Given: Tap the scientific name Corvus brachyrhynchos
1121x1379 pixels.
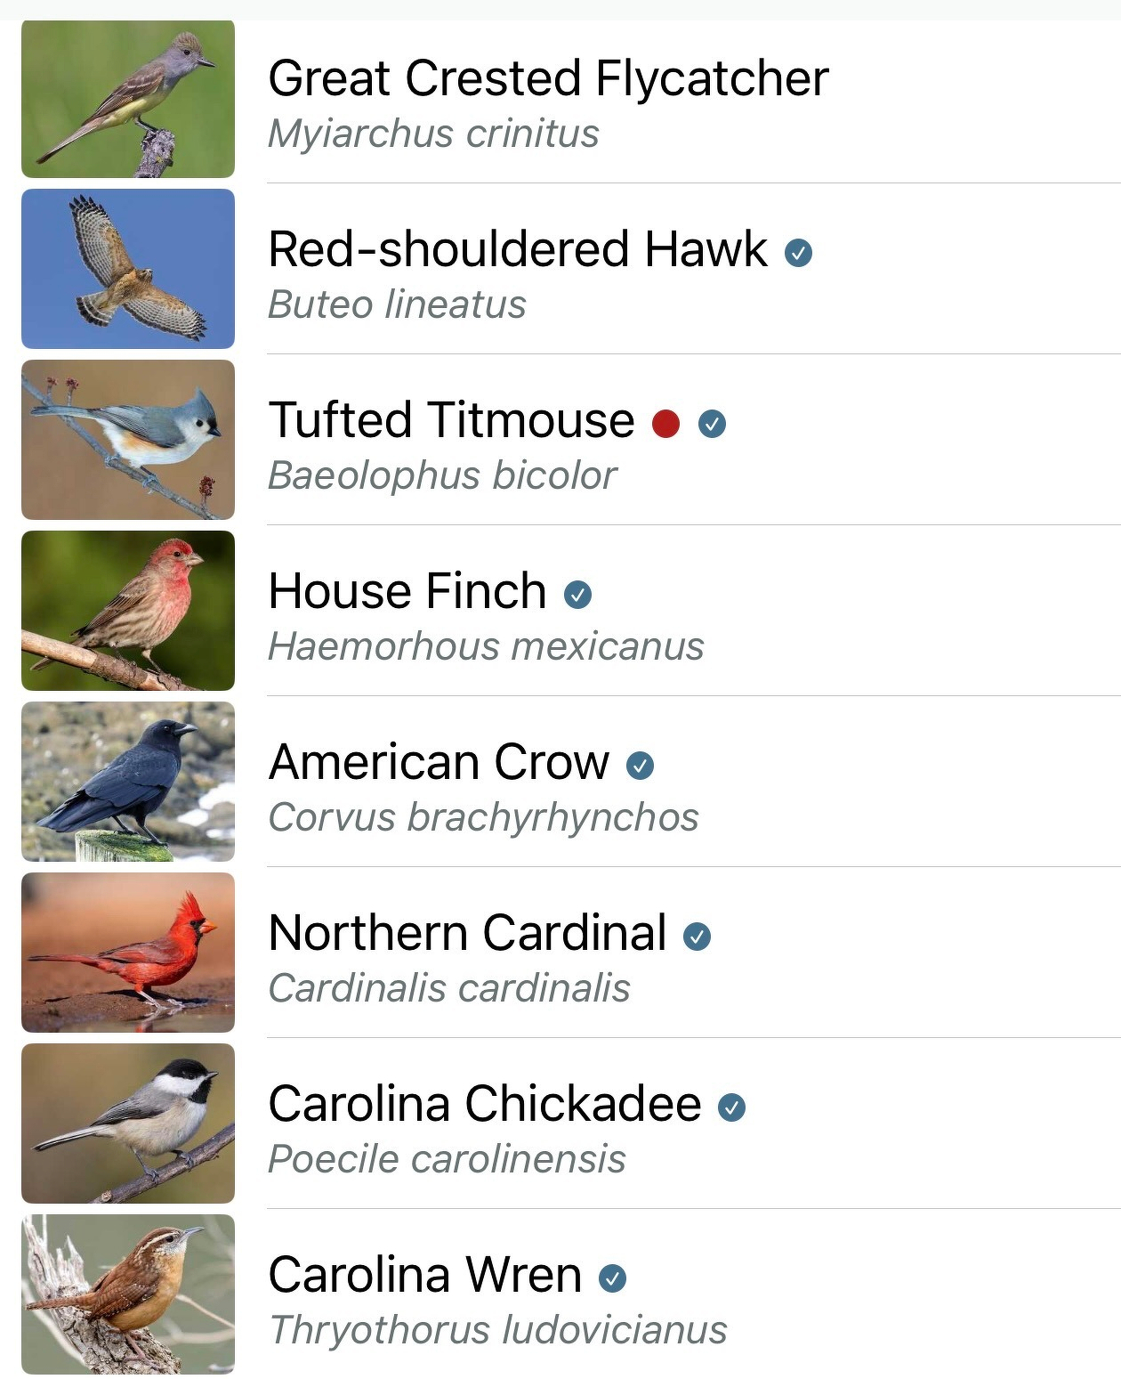Looking at the screenshot, I should pos(484,818).
